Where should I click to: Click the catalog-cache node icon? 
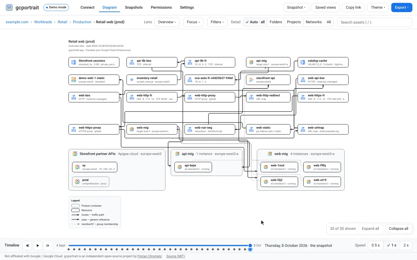point(303,62)
